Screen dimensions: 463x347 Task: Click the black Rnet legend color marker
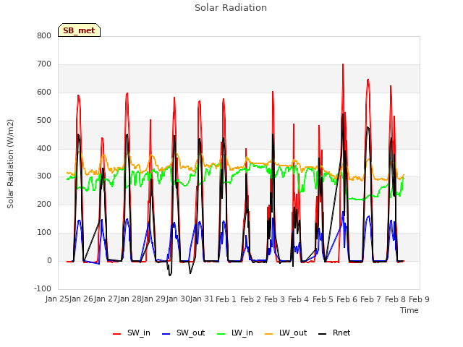pos(323,334)
